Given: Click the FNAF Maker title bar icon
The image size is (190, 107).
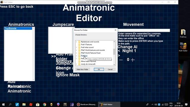Looking at the screenshot, I should [2, 2].
